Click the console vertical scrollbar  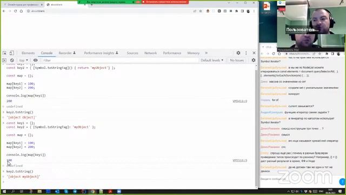coord(256,126)
